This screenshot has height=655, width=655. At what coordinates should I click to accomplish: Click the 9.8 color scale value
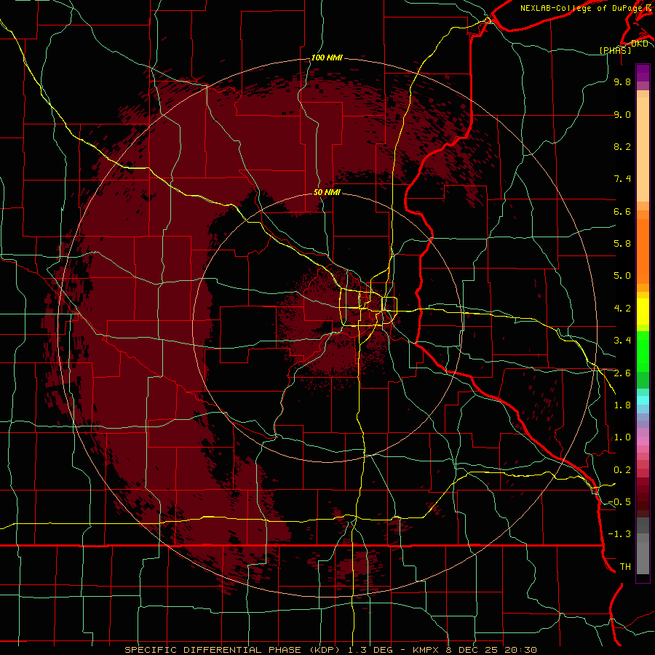click(622, 82)
